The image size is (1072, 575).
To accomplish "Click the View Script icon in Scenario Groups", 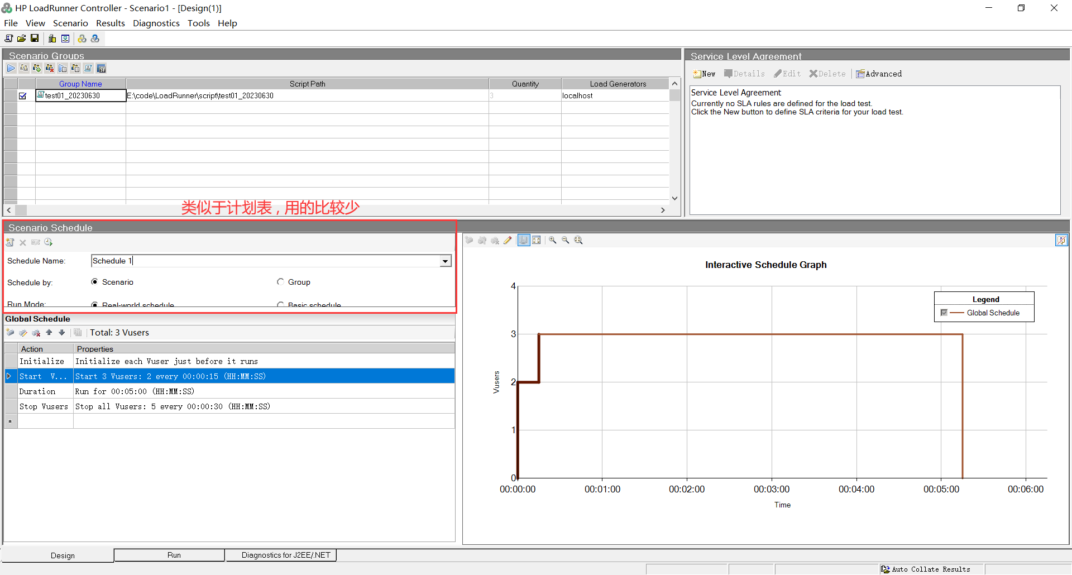I will coord(88,68).
